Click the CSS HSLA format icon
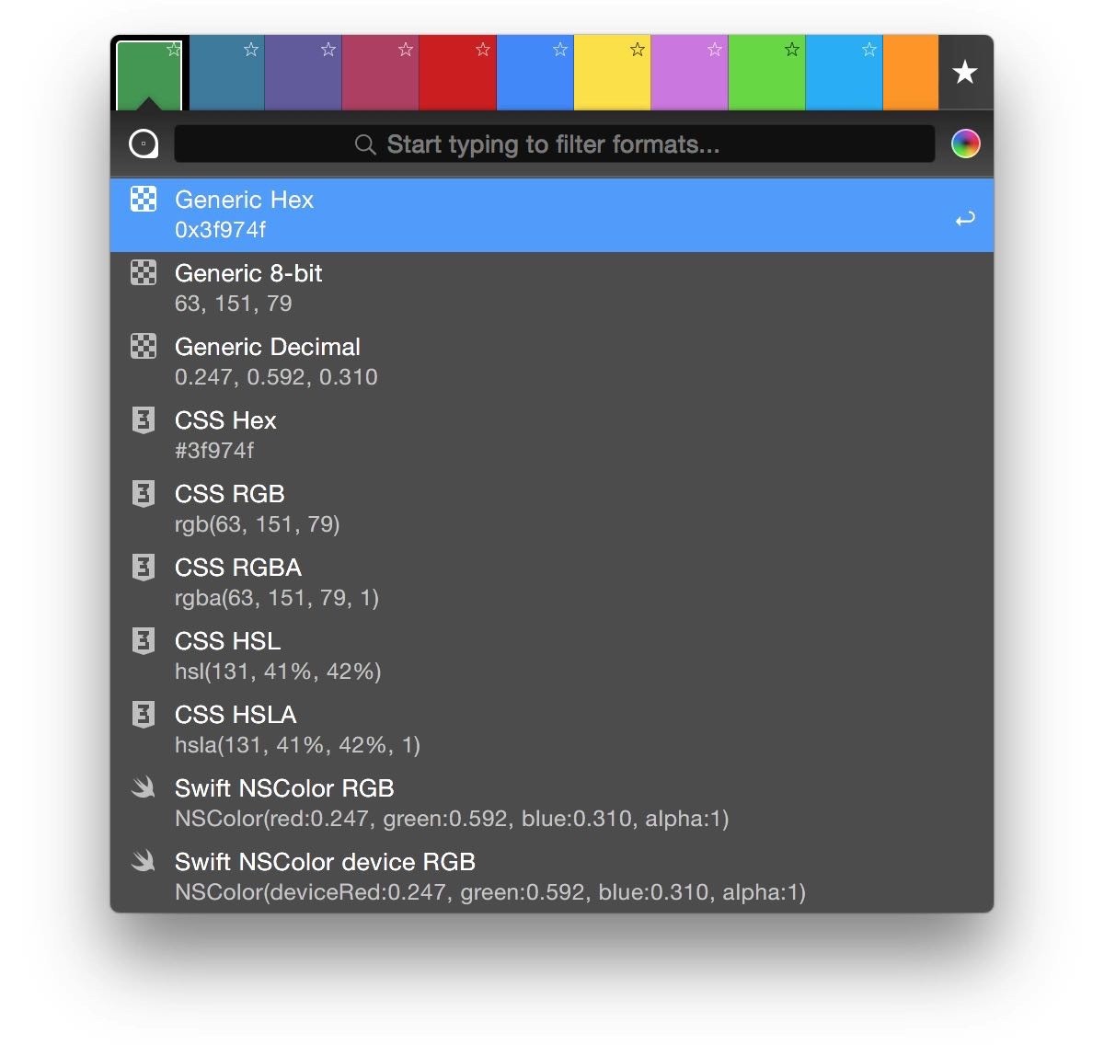The width and height of the screenshot is (1104, 1045). coord(144,715)
